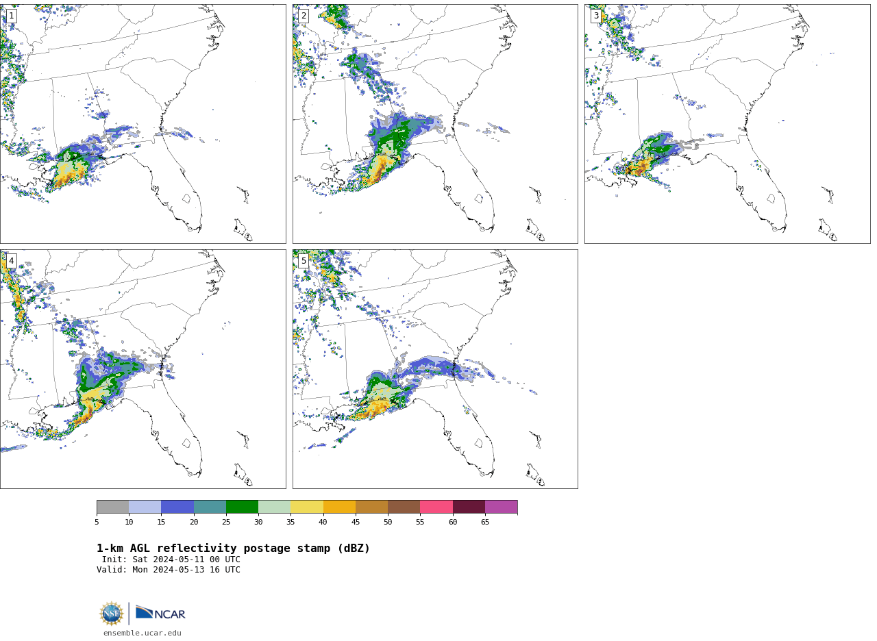Viewport: 877px width, 641px height.
Task: Click the blue 15-20 dBZ swatch
Action: point(177,507)
